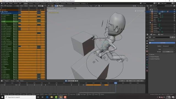Play the animation forward
This screenshot has width=176, height=99.
pyautogui.click(x=74, y=81)
